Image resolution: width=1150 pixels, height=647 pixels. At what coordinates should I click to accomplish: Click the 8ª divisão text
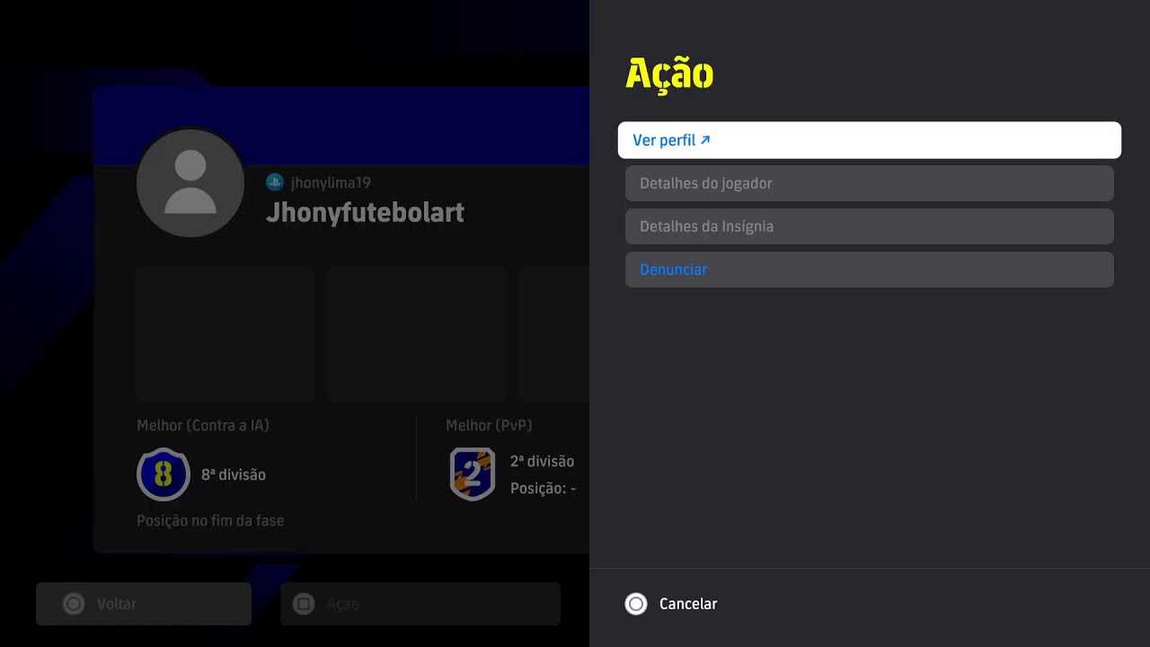[234, 474]
